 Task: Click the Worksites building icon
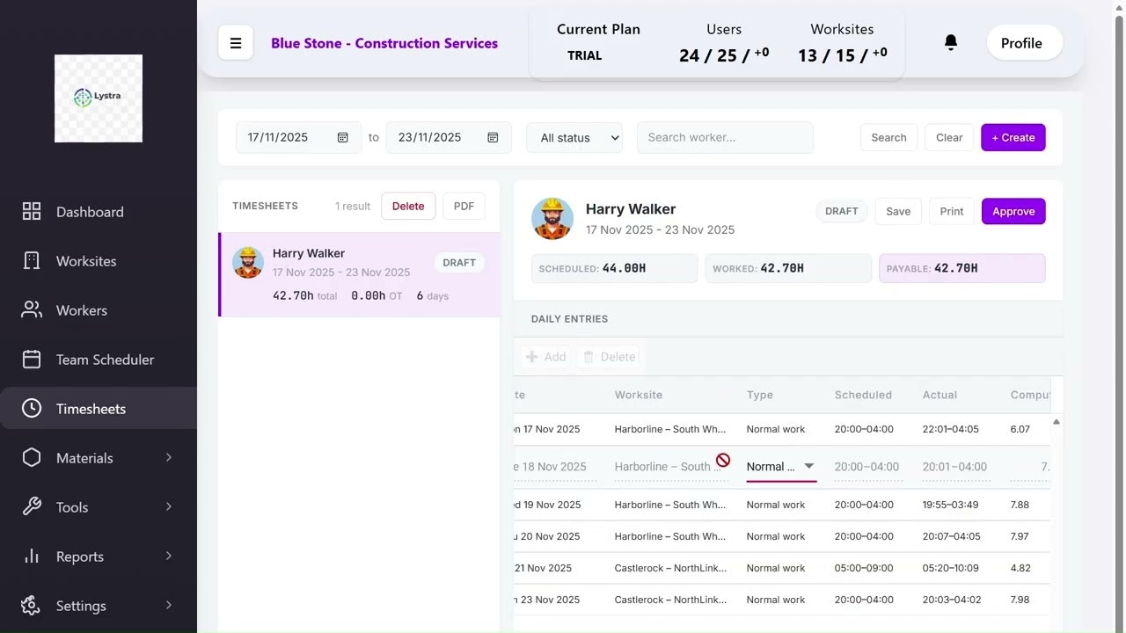pos(32,260)
